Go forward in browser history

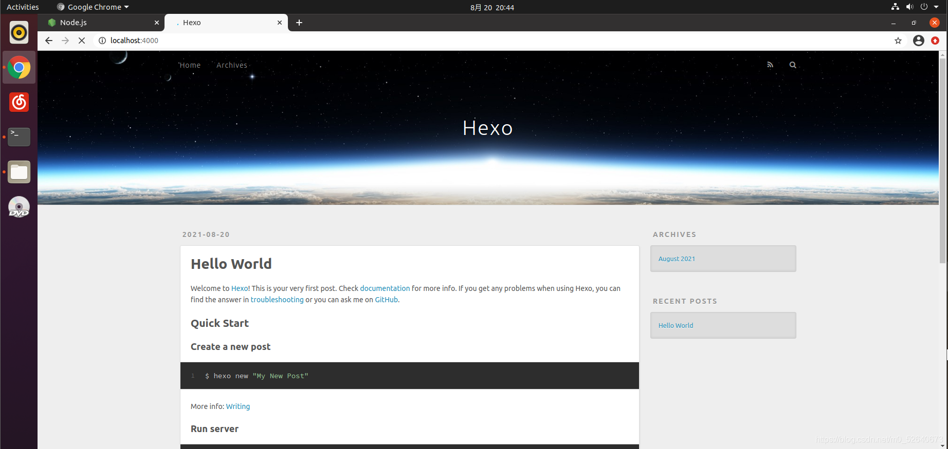65,41
